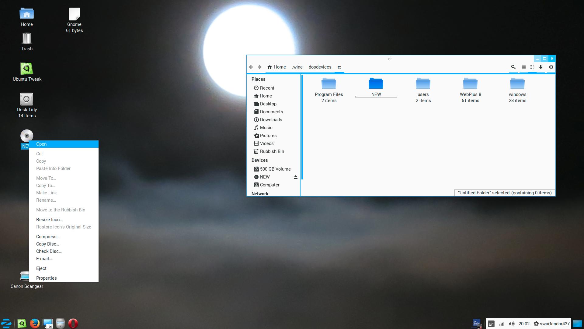The width and height of the screenshot is (584, 329).
Task: Click 'Copy Disc…' in context menu
Action: click(x=47, y=244)
